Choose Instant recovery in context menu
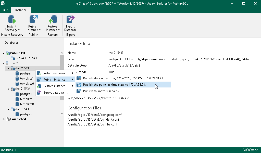The height and width of the screenshot is (153, 261). (56, 73)
